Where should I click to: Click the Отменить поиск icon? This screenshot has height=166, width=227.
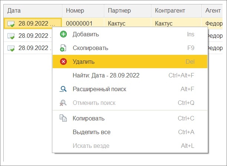[x=63, y=103]
